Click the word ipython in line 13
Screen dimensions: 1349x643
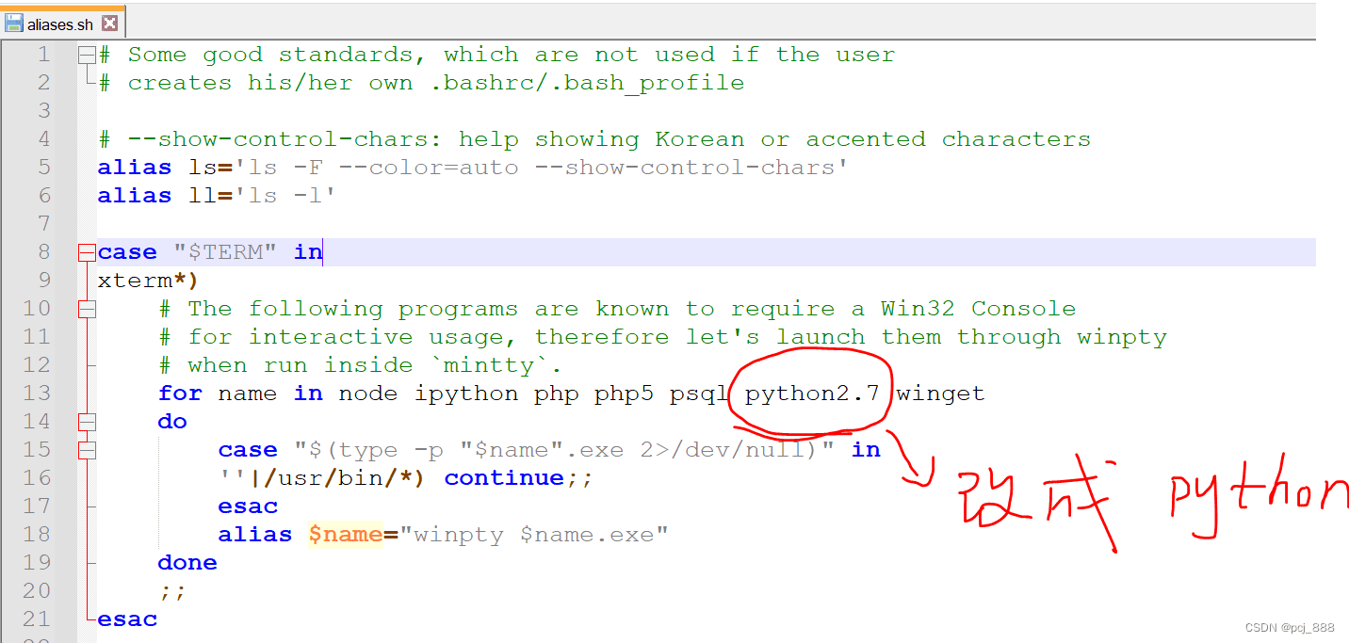[465, 394]
